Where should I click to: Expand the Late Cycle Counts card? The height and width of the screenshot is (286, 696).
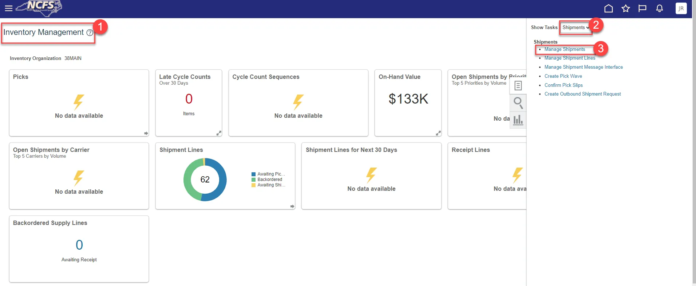[x=218, y=133]
